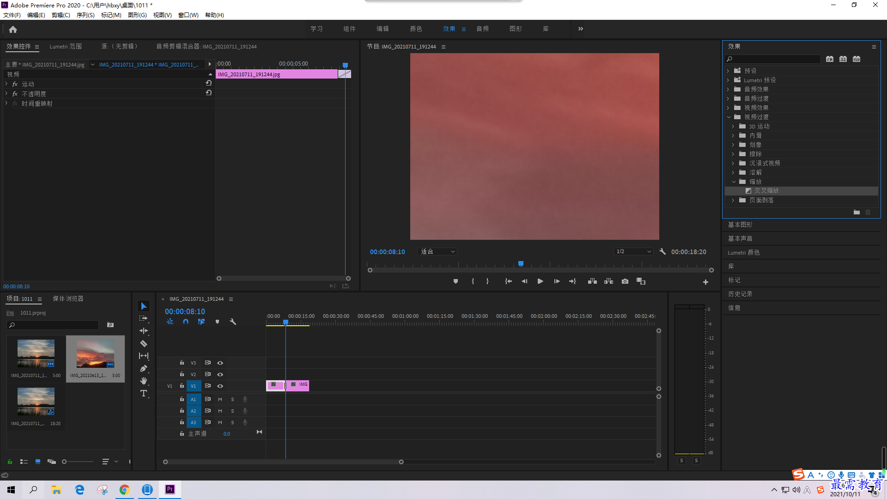Switch to the 颜色 workspace
The image size is (887, 499).
pos(416,29)
